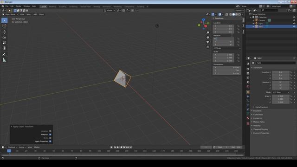
Task: Select the Measure tool
Action: click(x=4, y=60)
